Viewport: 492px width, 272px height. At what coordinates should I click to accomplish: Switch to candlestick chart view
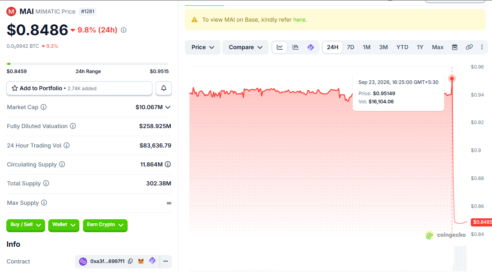tap(295, 47)
